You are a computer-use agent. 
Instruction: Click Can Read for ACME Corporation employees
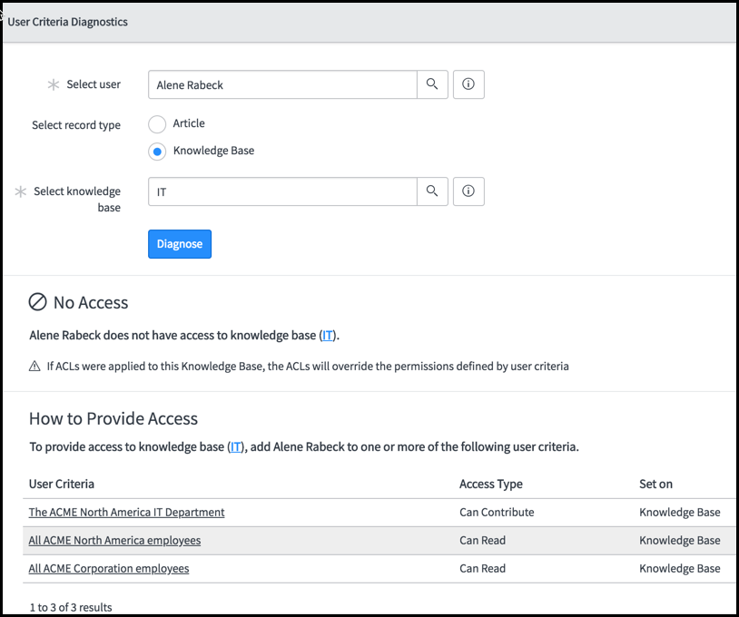tap(483, 569)
